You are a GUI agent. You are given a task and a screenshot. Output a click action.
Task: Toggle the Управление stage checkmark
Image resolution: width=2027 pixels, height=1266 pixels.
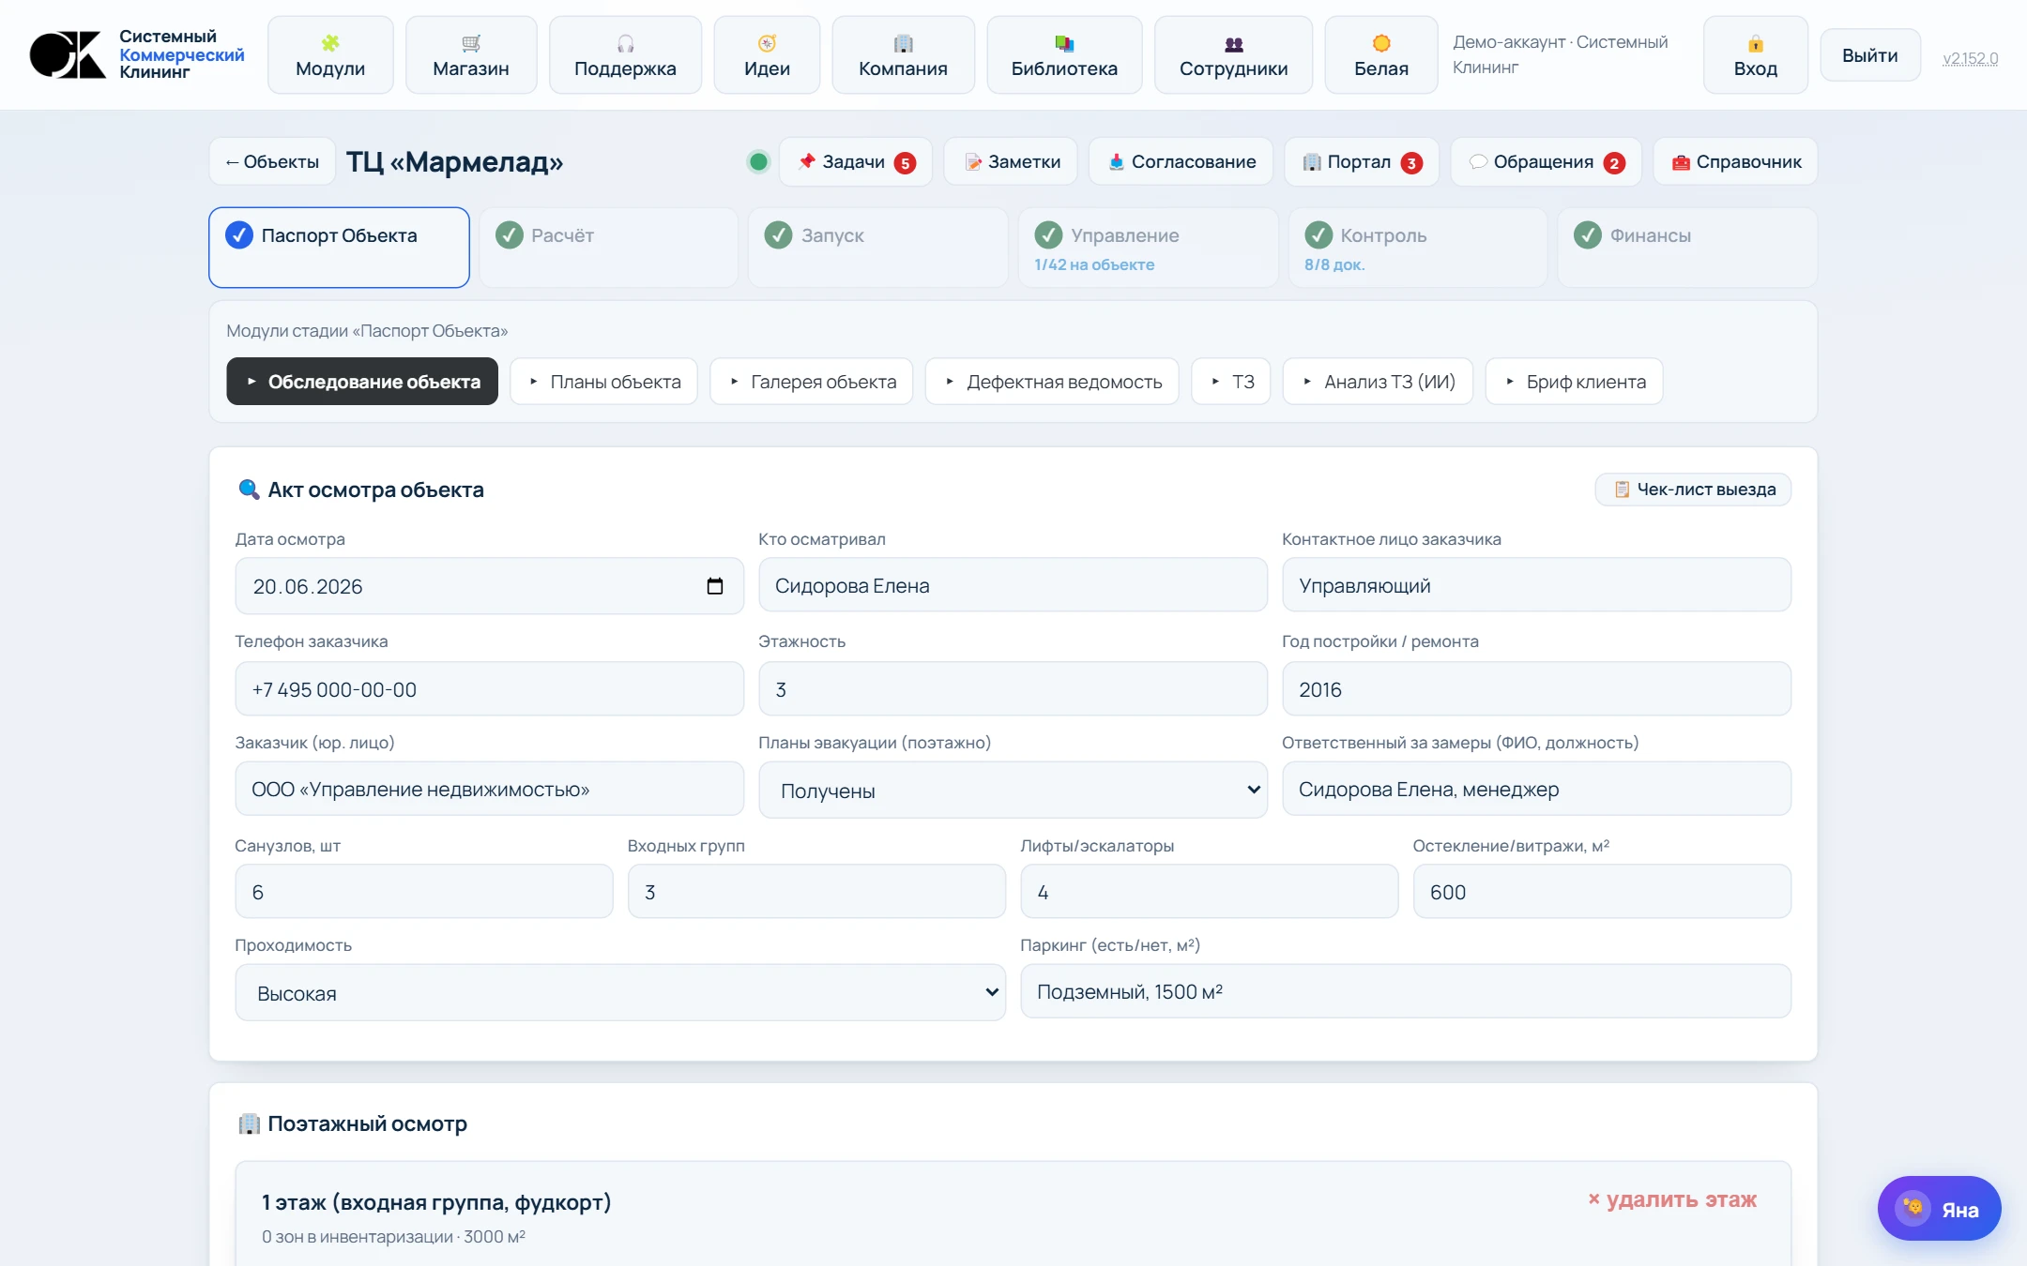[x=1048, y=234]
